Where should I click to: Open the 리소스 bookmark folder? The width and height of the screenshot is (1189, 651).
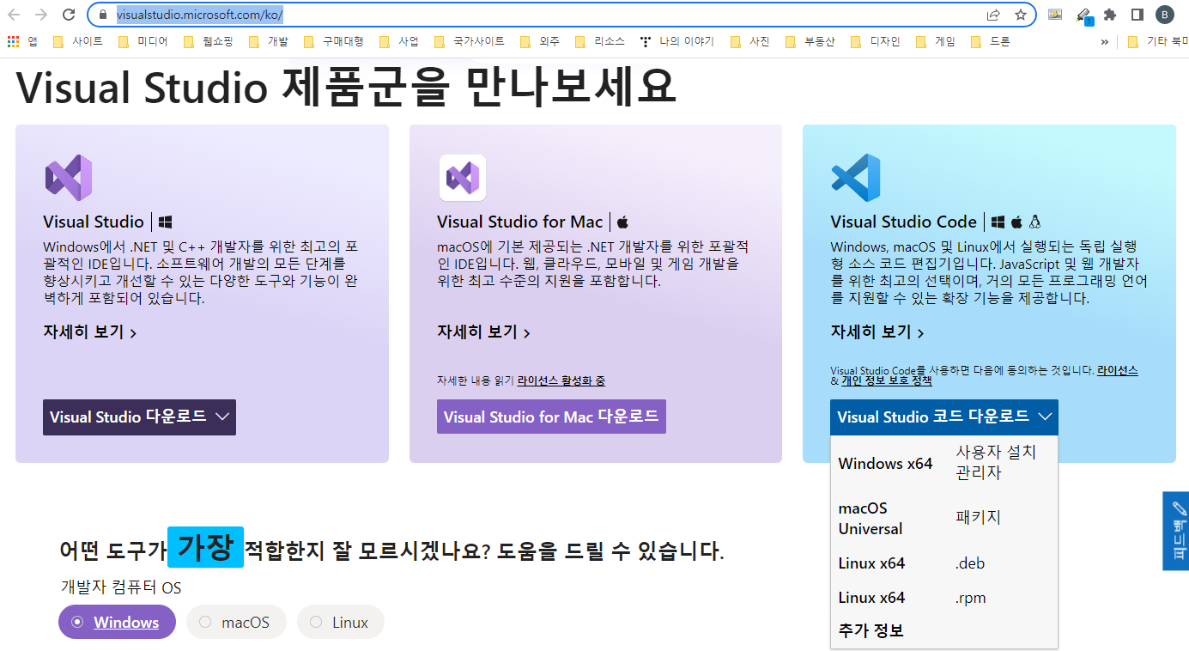(x=600, y=41)
